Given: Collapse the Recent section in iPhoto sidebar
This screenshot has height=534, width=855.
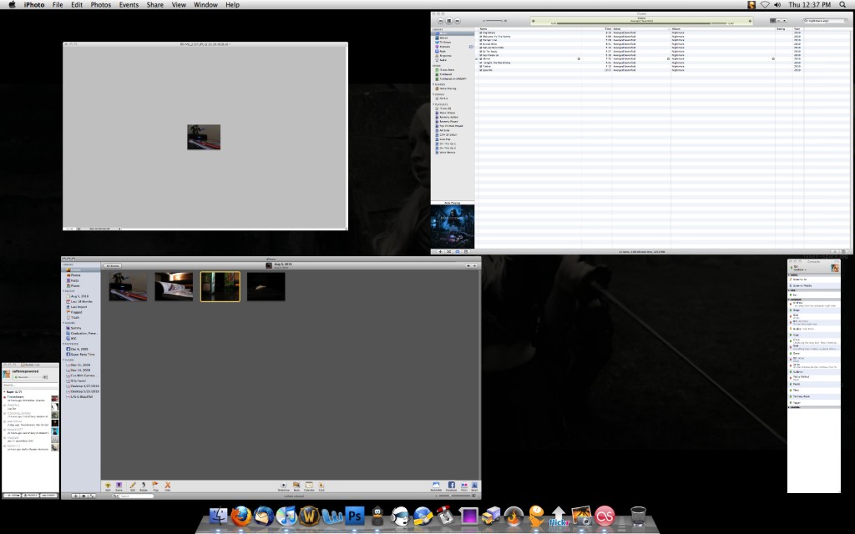Looking at the screenshot, I should click(x=63, y=291).
